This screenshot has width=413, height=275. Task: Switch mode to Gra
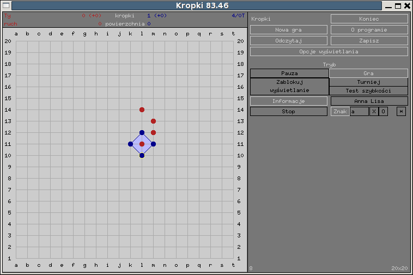pyautogui.click(x=368, y=73)
